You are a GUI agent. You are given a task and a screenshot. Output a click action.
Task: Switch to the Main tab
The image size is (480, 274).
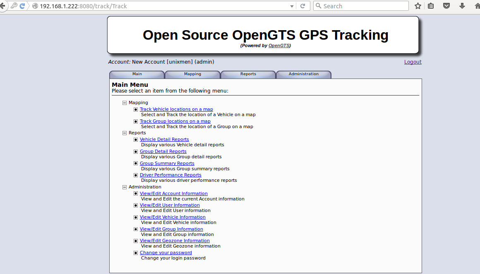click(137, 74)
